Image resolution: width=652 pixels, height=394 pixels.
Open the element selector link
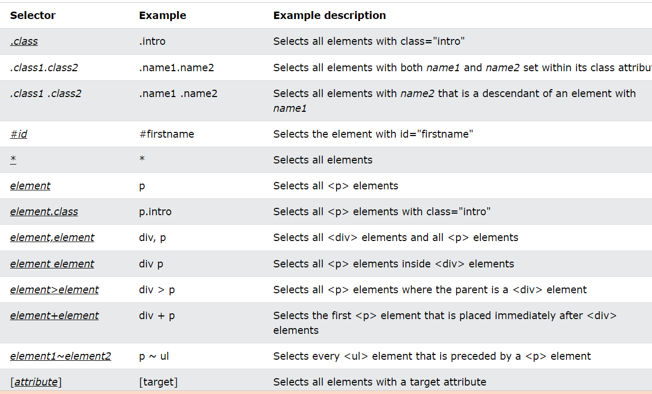(x=30, y=186)
